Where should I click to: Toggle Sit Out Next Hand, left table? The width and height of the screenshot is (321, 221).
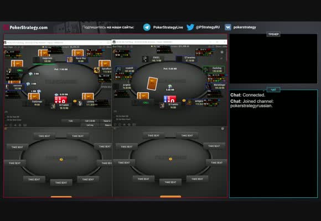click(x=14, y=120)
